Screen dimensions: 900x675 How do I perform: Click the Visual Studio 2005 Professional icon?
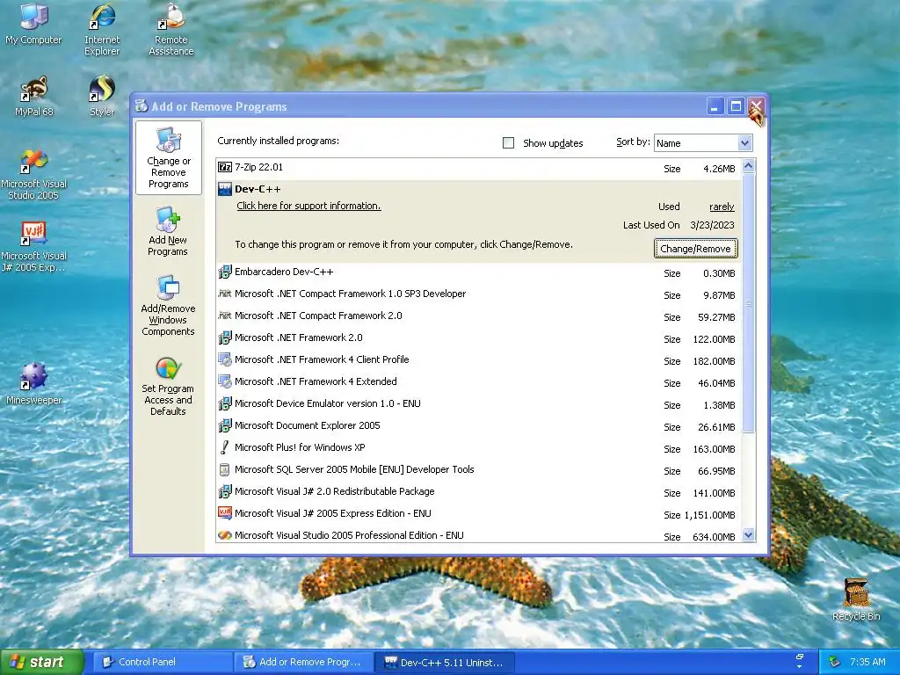click(x=224, y=535)
